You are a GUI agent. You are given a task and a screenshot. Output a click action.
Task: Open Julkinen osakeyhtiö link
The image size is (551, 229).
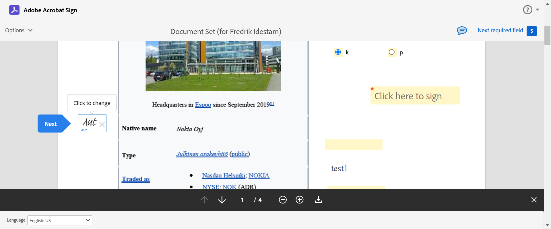pos(202,154)
